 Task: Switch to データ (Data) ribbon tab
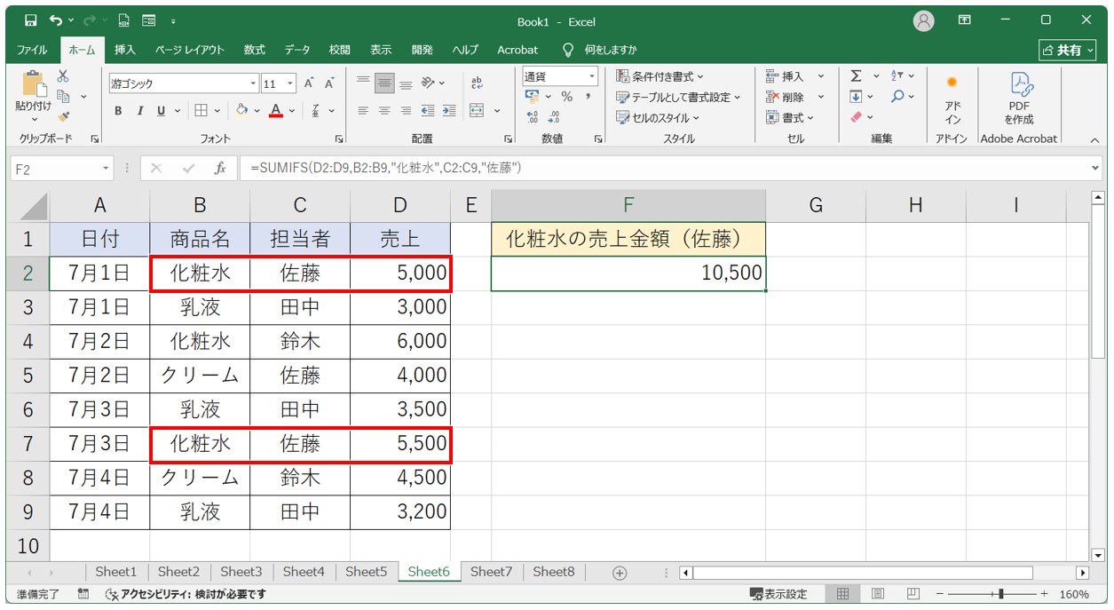(x=297, y=50)
